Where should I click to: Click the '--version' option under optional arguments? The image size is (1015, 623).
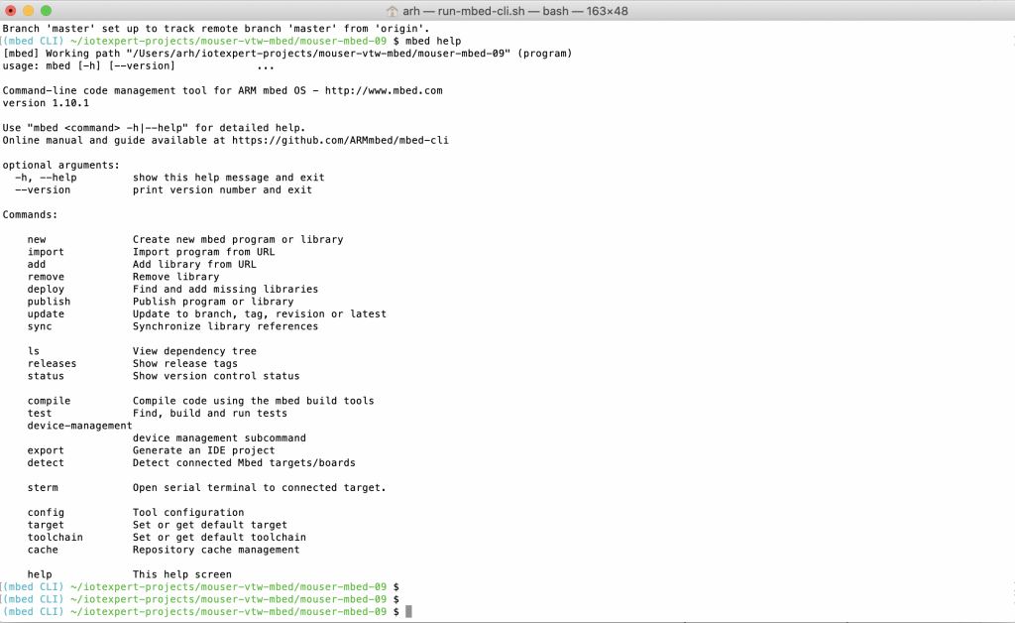pyautogui.click(x=43, y=189)
